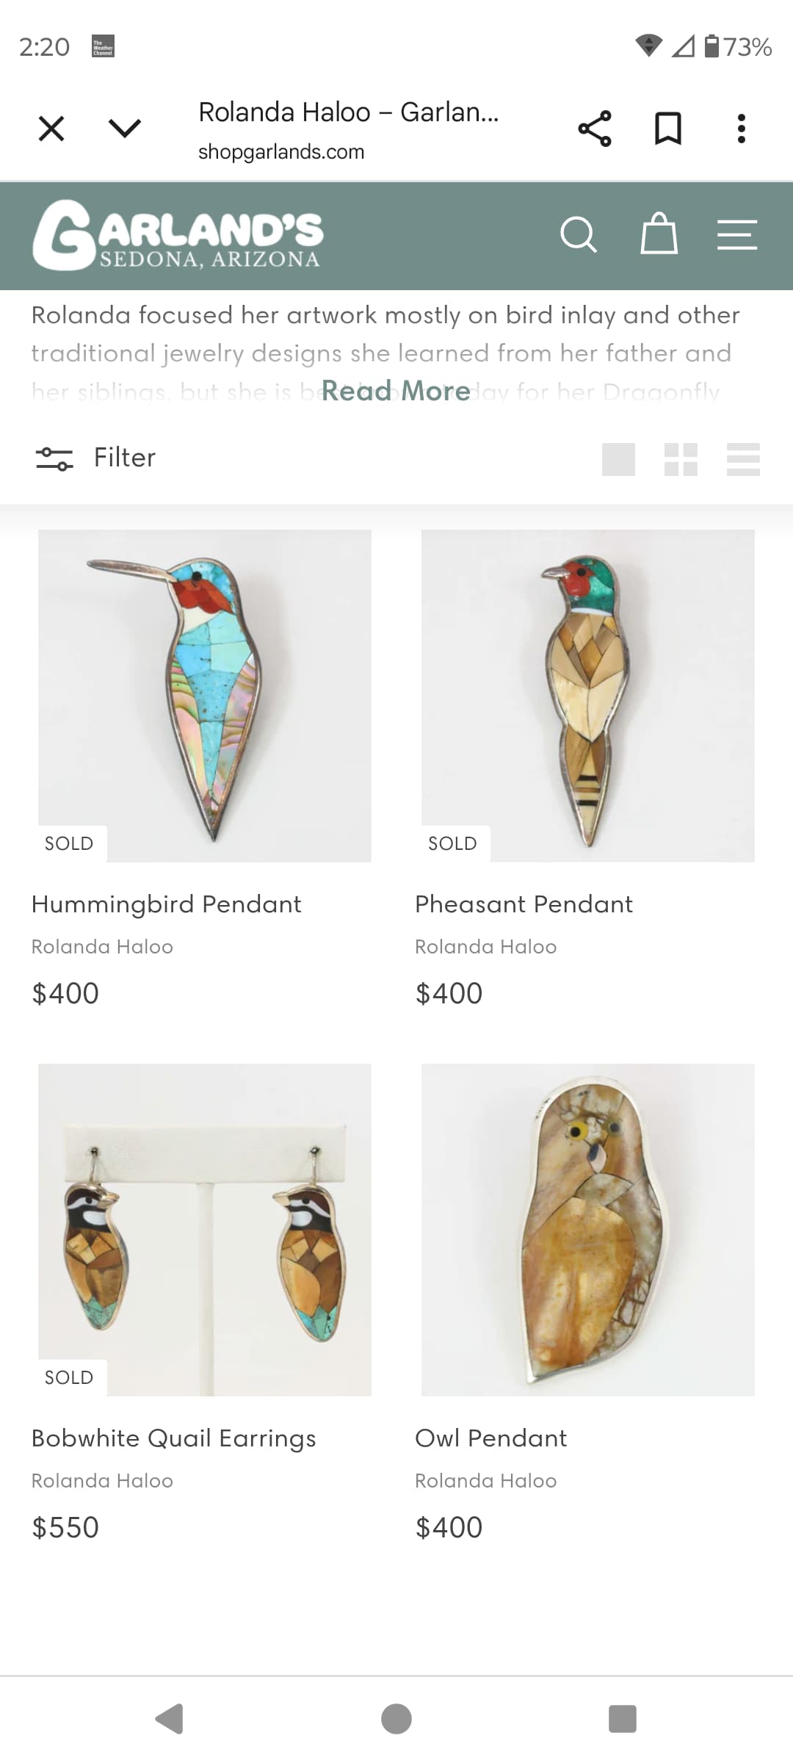Screen dimensions: 793x1763
Task: Open the shopping bag cart
Action: point(659,234)
